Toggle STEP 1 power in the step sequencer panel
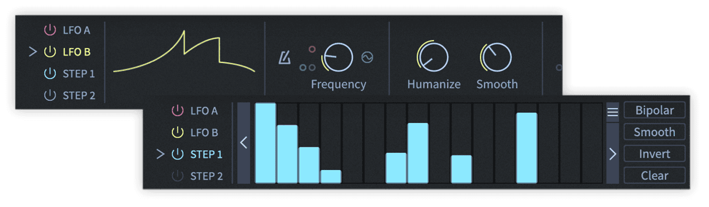 click(x=177, y=154)
